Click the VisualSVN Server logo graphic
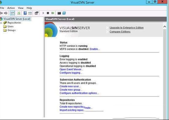Screen dimensions: 169x120 [51, 29]
